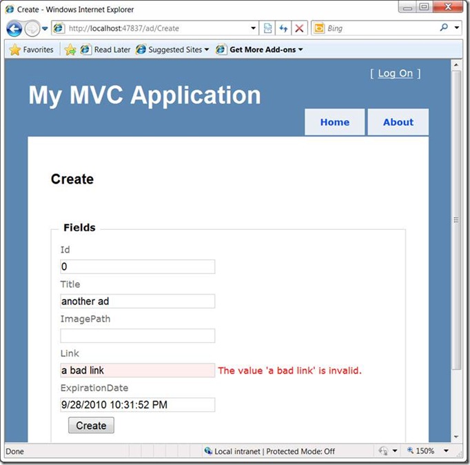Click the Bing logo icon in search box

tap(319, 28)
